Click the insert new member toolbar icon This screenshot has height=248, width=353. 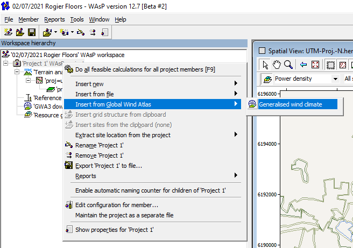pyautogui.click(x=64, y=32)
